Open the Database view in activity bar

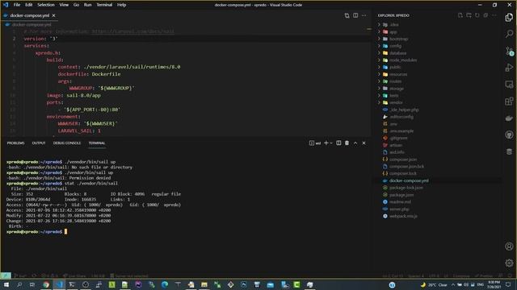509,151
